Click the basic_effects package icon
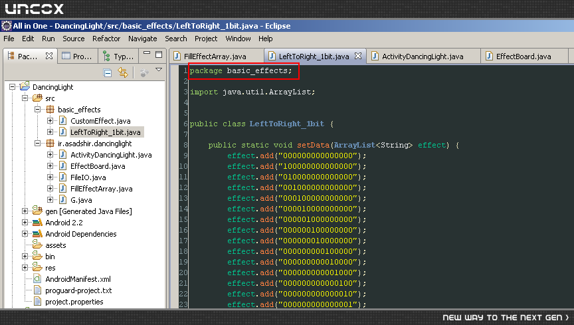 [50, 109]
